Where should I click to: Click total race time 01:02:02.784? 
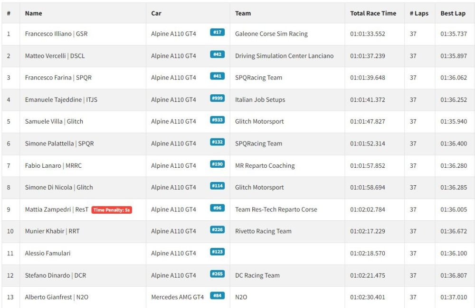coord(368,209)
